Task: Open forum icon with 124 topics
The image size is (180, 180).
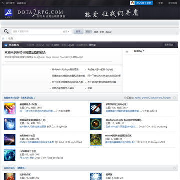Action: pyautogui.click(x=10, y=124)
